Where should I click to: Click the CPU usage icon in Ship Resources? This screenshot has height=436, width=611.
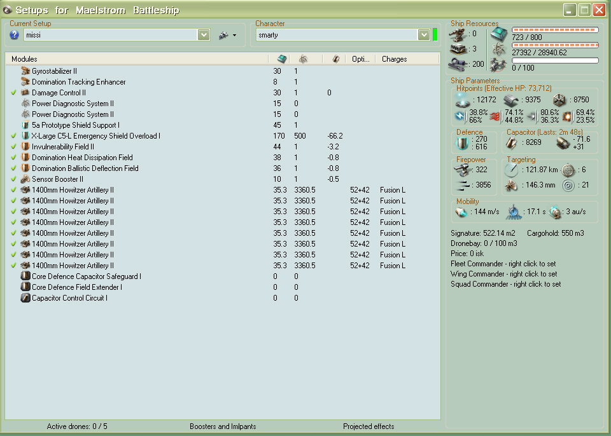tap(499, 34)
